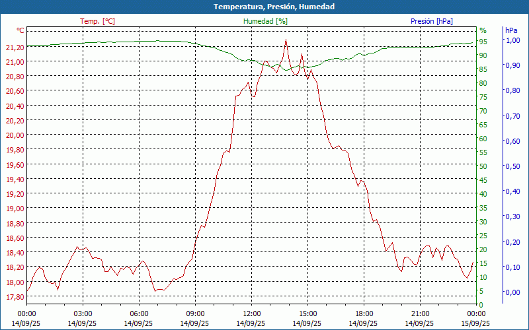The width and height of the screenshot is (529, 330).
Task: Click the '0,70' value on the pressure axis
Action: (x=513, y=116)
